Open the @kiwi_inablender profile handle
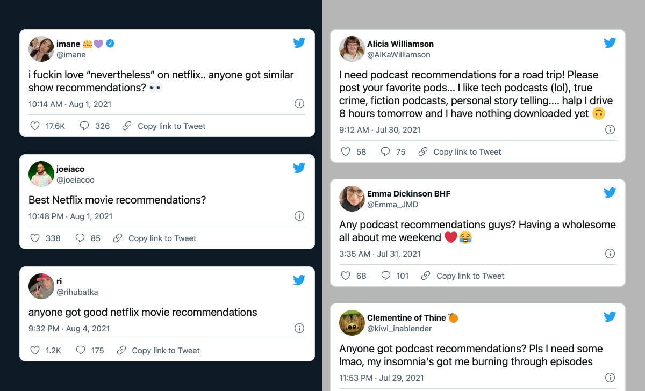 (x=399, y=329)
